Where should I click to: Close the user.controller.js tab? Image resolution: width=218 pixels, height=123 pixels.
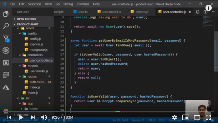[190, 12]
